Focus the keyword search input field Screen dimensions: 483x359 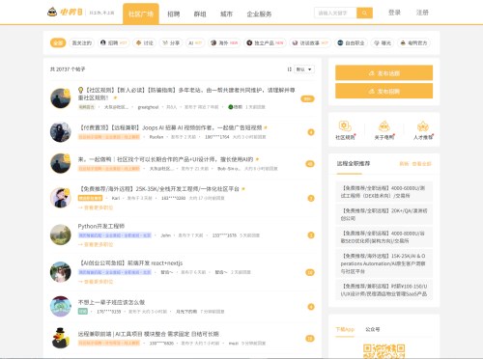pyautogui.click(x=335, y=13)
